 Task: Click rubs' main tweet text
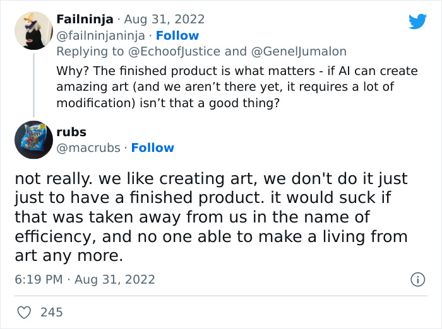(210, 217)
